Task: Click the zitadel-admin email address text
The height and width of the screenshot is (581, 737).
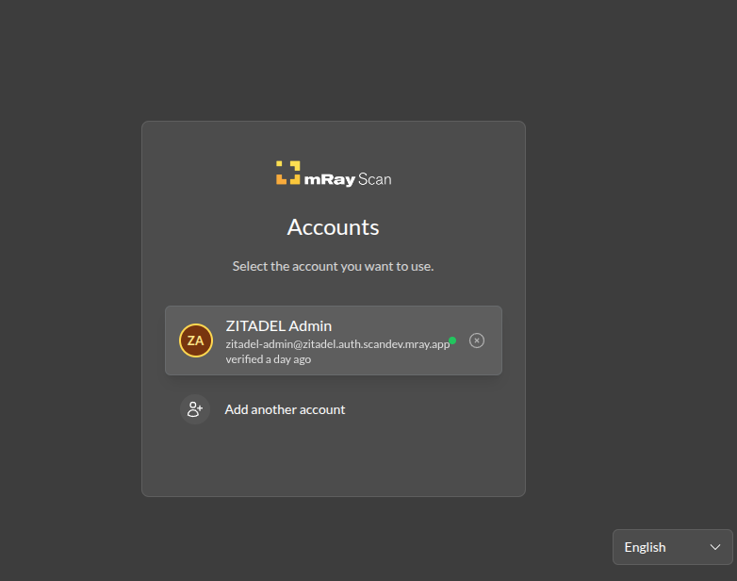Action: point(337,344)
